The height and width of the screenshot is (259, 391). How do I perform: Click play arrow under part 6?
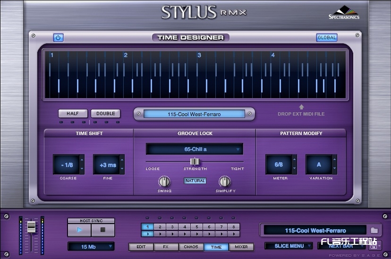point(209,234)
